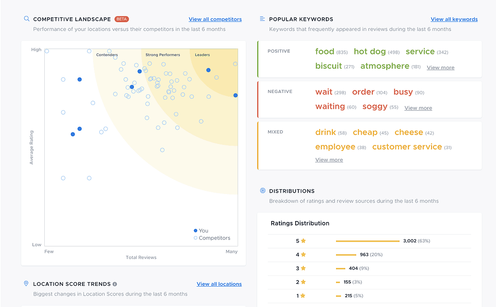The image size is (496, 307).
Task: Expand positive keywords with View more
Action: pyautogui.click(x=440, y=68)
